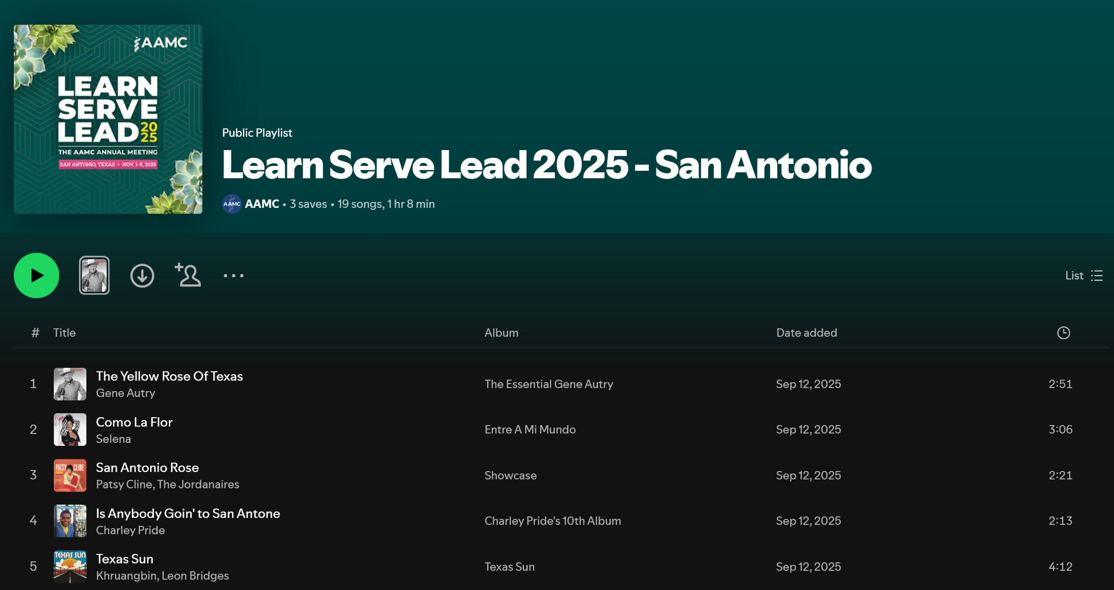Click the playlist cover art image
This screenshot has width=1114, height=590.
point(108,119)
